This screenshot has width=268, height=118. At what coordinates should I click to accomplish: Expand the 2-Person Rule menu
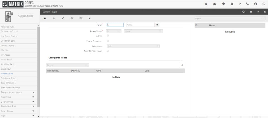click(33, 102)
